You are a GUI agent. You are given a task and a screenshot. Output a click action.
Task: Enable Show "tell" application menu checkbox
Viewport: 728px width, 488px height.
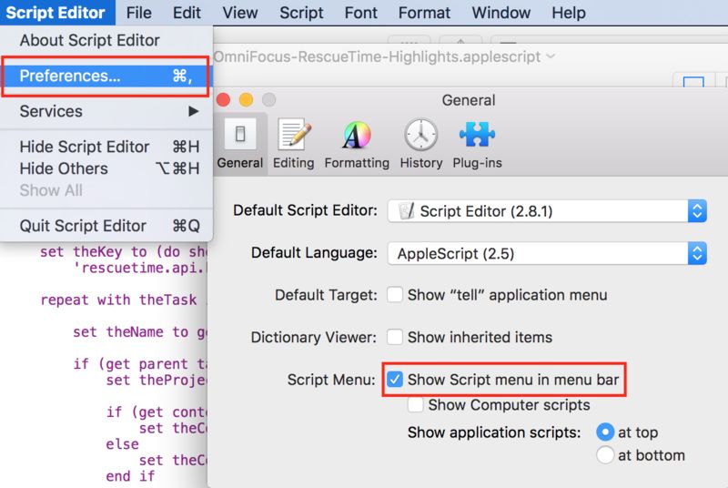click(x=395, y=294)
